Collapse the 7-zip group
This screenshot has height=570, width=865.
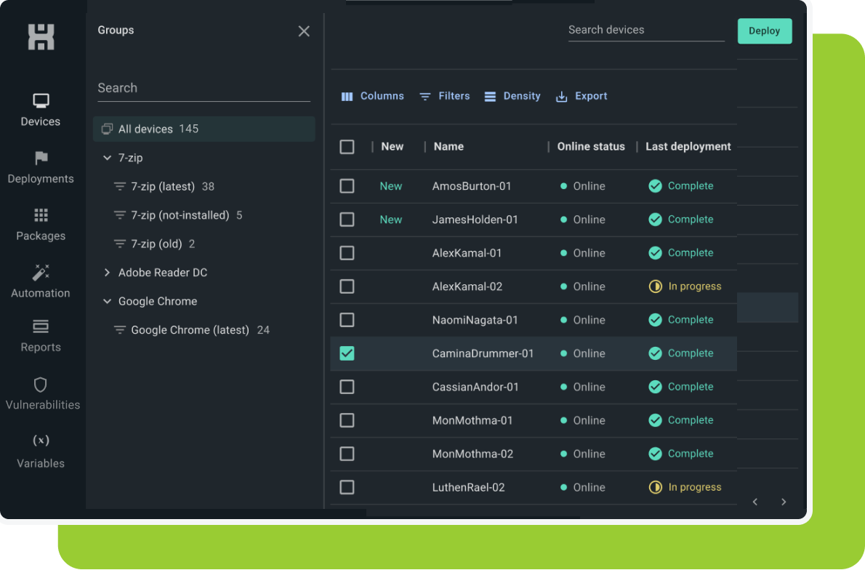pyautogui.click(x=107, y=158)
